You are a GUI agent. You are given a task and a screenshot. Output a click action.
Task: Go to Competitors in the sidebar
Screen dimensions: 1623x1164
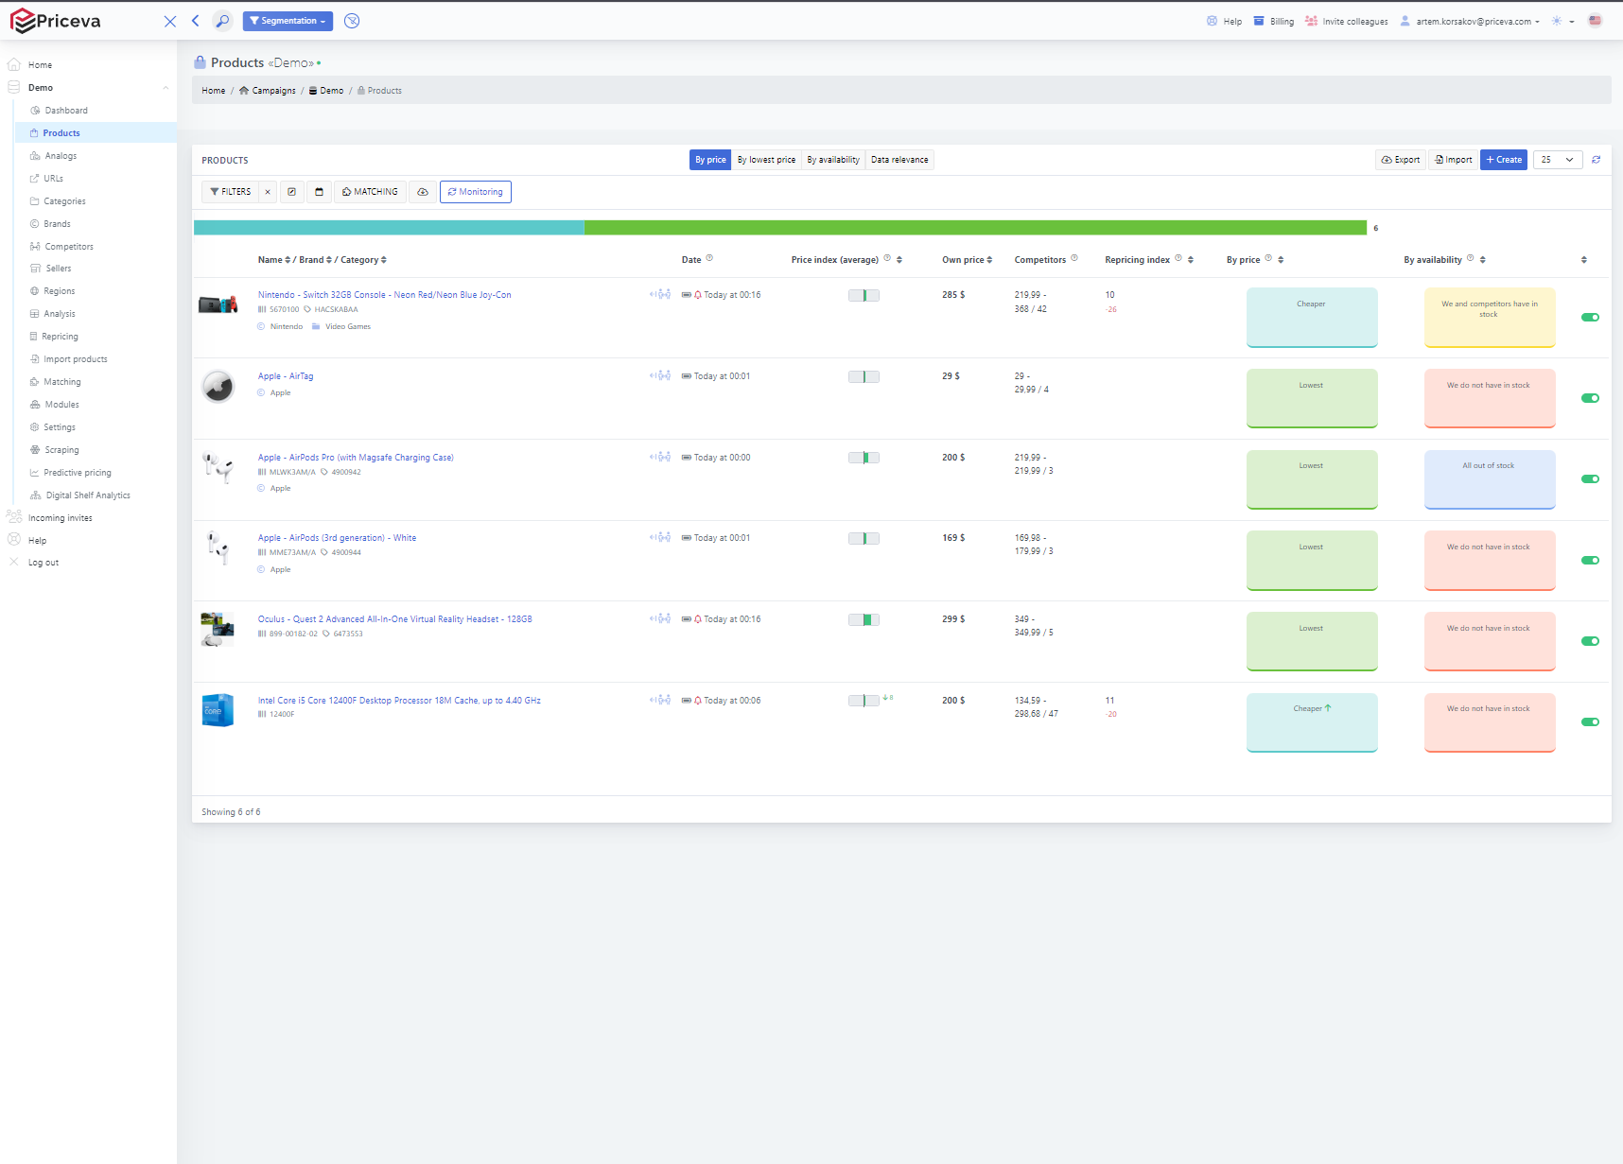point(69,247)
